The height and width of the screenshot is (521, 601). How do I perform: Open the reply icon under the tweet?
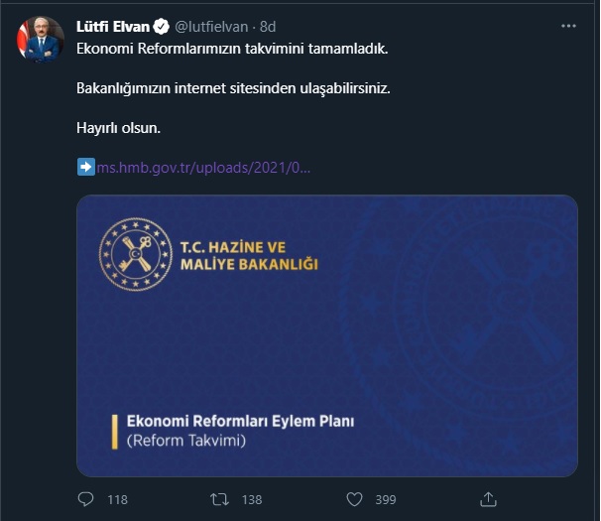85,499
